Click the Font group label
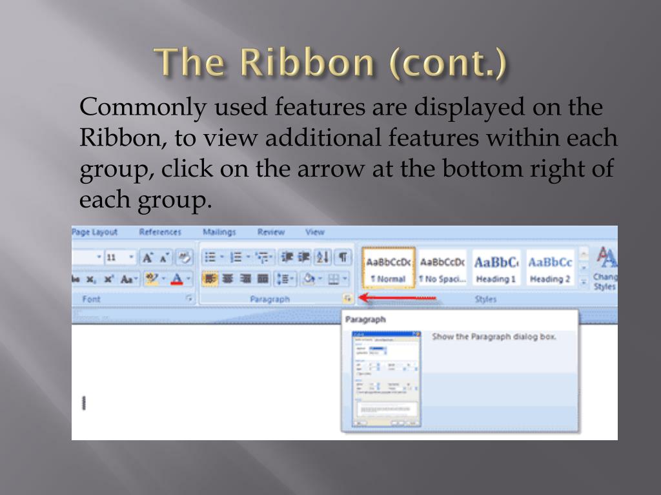This screenshot has height=495, width=661. click(x=91, y=299)
